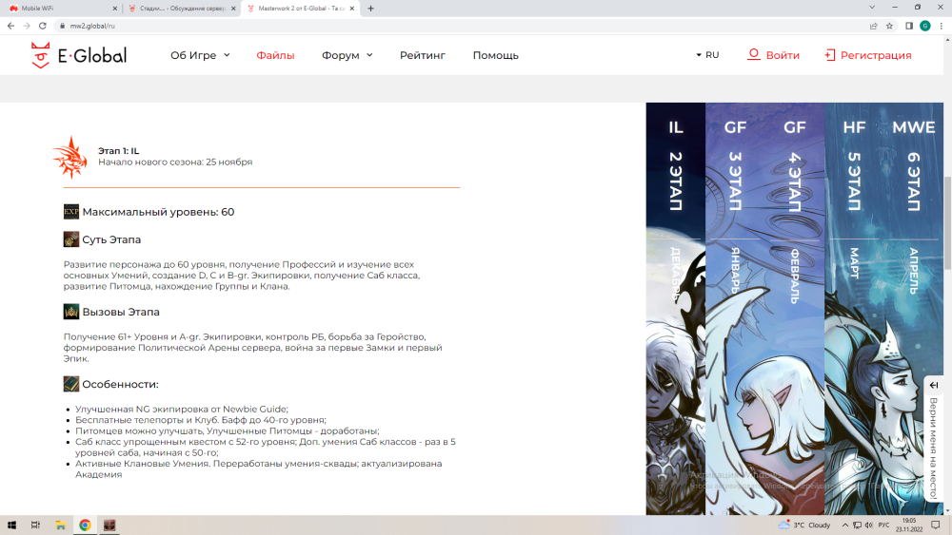
Task: Click the Войти login link
Action: click(x=773, y=55)
